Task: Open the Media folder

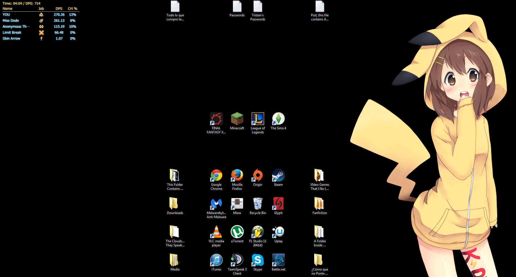Action: [x=175, y=263]
